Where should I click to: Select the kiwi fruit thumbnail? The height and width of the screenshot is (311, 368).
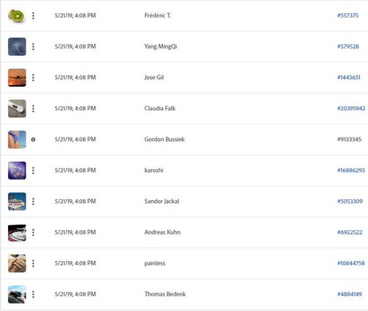(x=17, y=15)
